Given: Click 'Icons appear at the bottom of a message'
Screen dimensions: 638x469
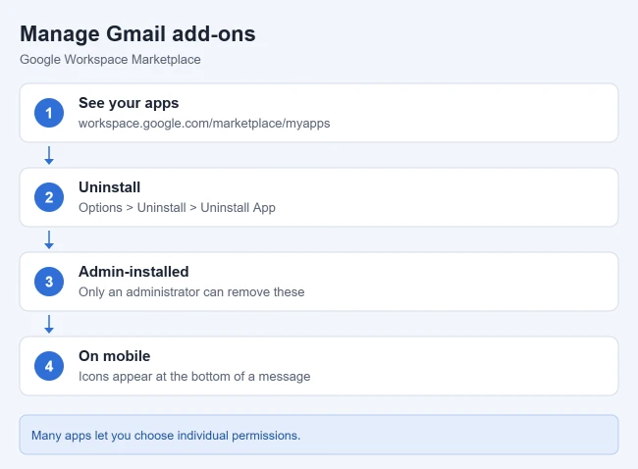Looking at the screenshot, I should coord(194,376).
